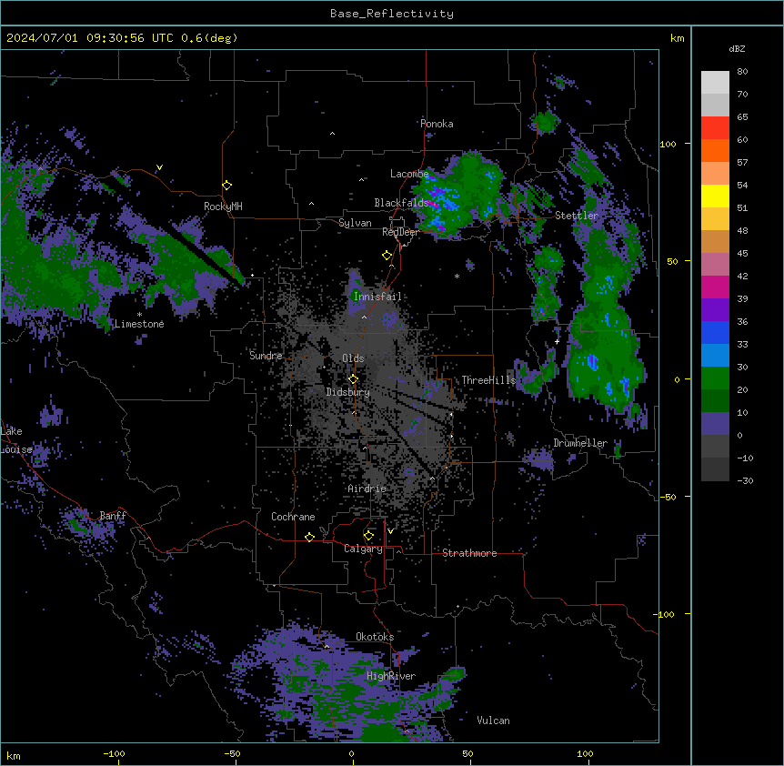
Task: Click the km unit label at top-right of map
Action: click(x=678, y=38)
